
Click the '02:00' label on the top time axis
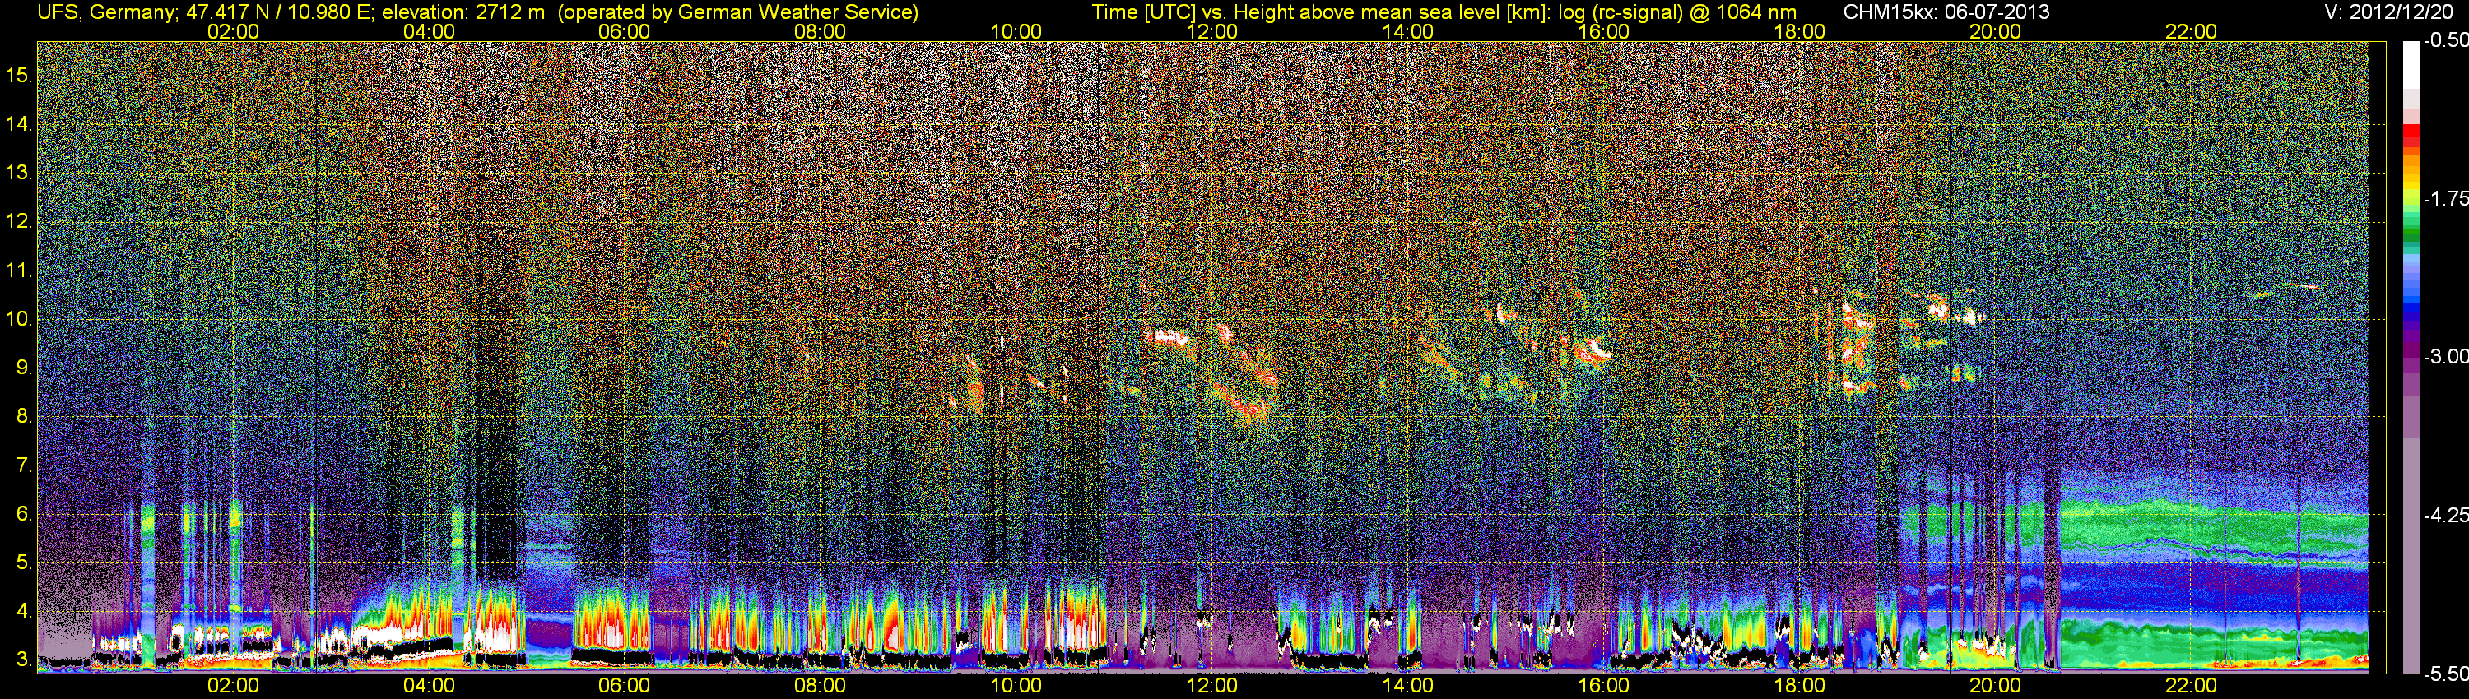pyautogui.click(x=233, y=31)
